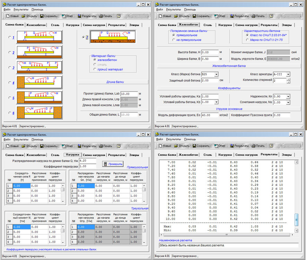This screenshot has width=307, height=260.
Task: Click the beam scheme 4 diagram picture
Action: pyautogui.click(x=40, y=83)
